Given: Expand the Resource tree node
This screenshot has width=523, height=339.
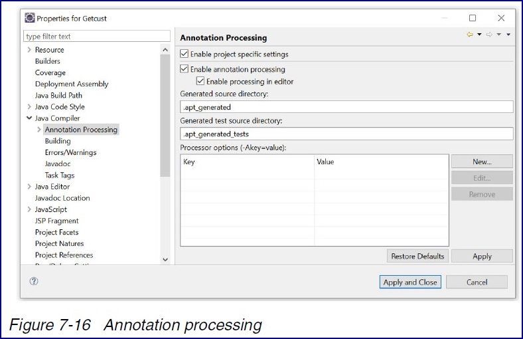Looking at the screenshot, I should pyautogui.click(x=29, y=50).
